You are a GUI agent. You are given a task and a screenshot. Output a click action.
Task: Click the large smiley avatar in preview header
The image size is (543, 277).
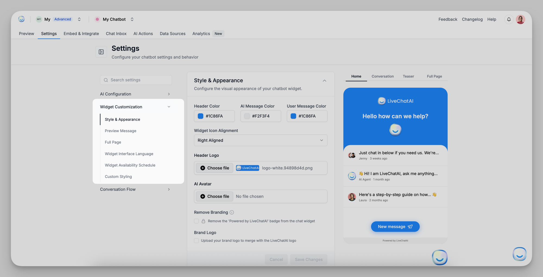click(x=395, y=130)
